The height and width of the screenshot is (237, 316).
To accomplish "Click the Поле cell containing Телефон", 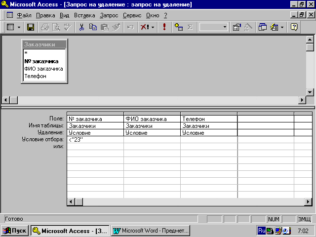I will [209, 119].
